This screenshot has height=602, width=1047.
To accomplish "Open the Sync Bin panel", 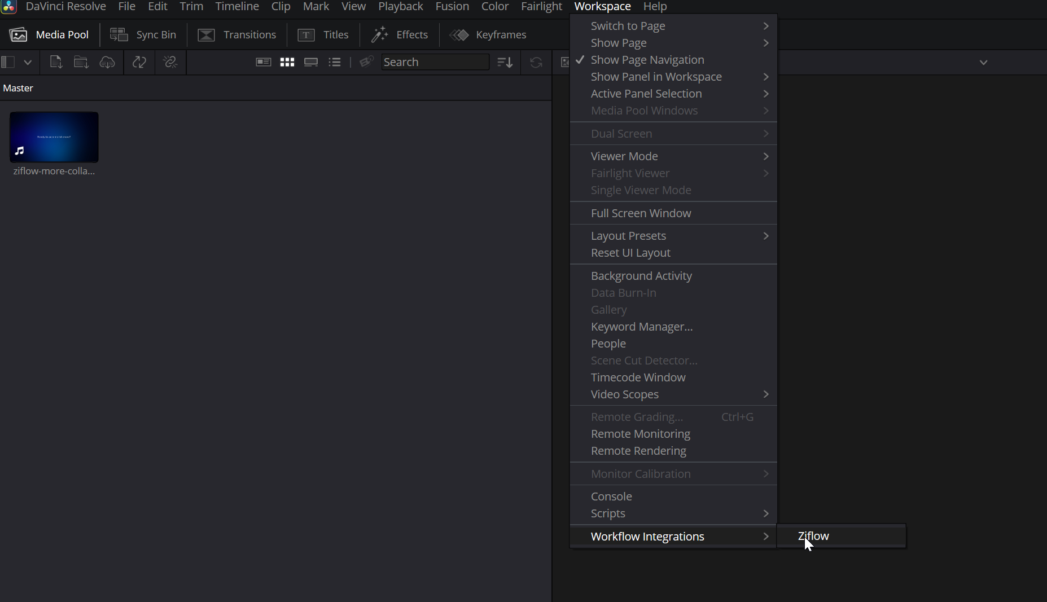I will point(143,34).
